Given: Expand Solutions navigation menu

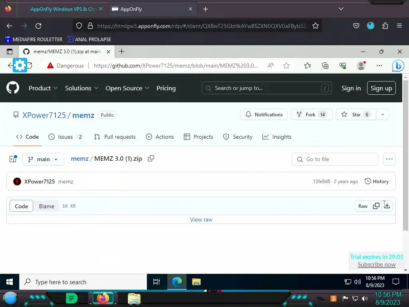Looking at the screenshot, I should (x=81, y=88).
